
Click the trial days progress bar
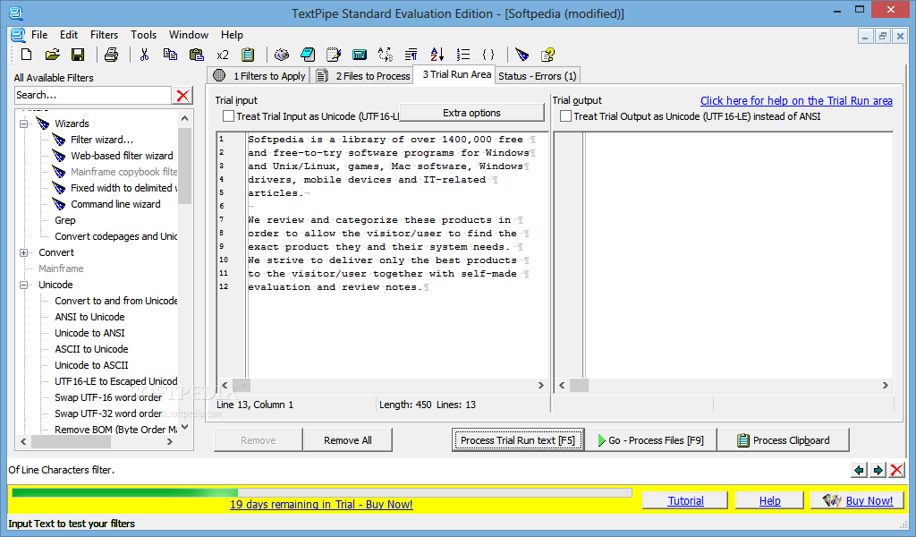click(321, 492)
